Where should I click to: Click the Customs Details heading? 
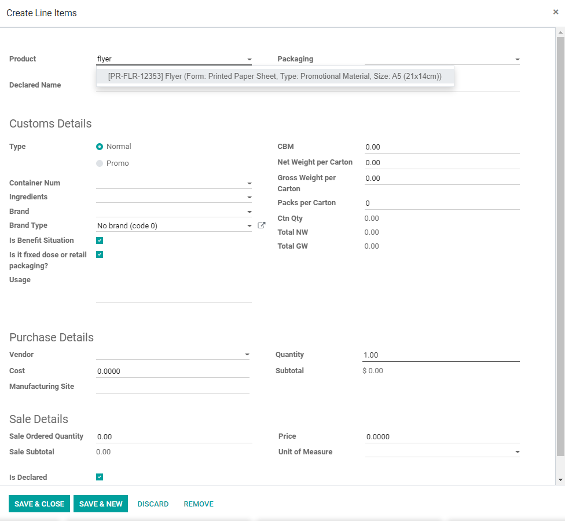click(50, 123)
